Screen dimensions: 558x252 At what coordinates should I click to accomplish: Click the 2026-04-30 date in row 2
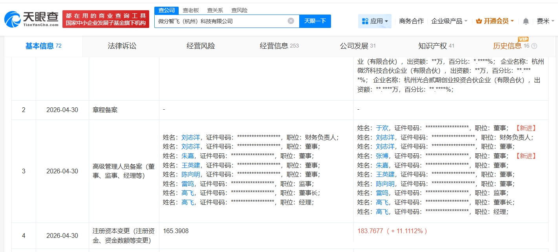(62, 110)
